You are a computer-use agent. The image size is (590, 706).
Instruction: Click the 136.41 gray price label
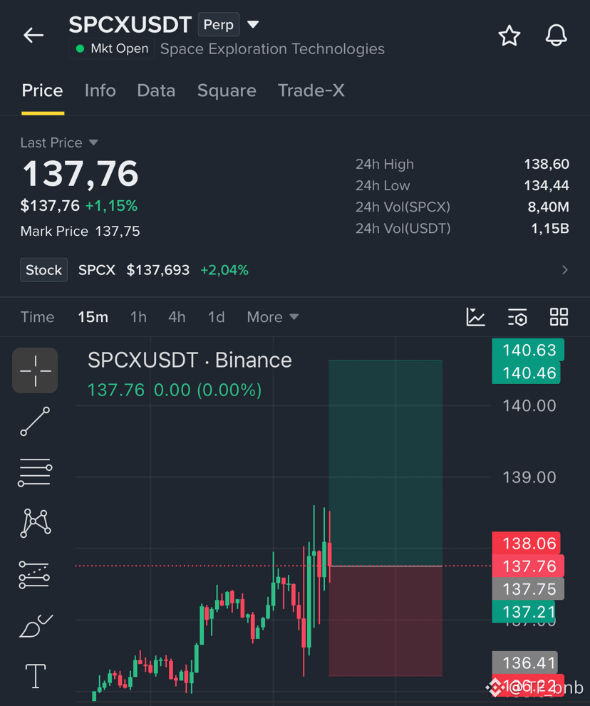[x=524, y=663]
